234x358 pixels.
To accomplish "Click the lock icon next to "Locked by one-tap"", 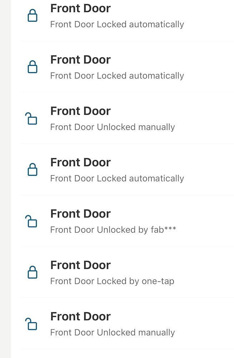I will tap(33, 272).
